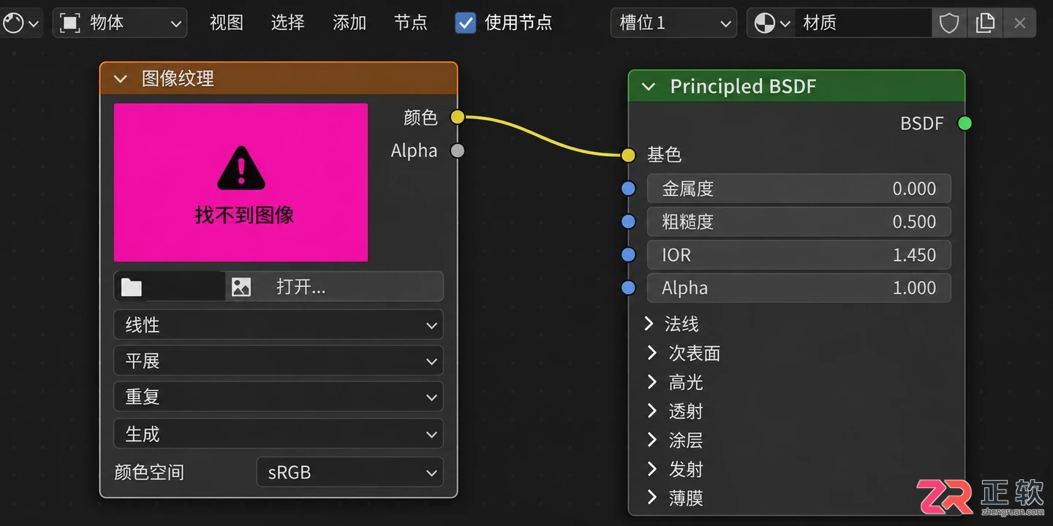Expand the 薄膜 section
The width and height of the screenshot is (1053, 526).
coord(652,498)
